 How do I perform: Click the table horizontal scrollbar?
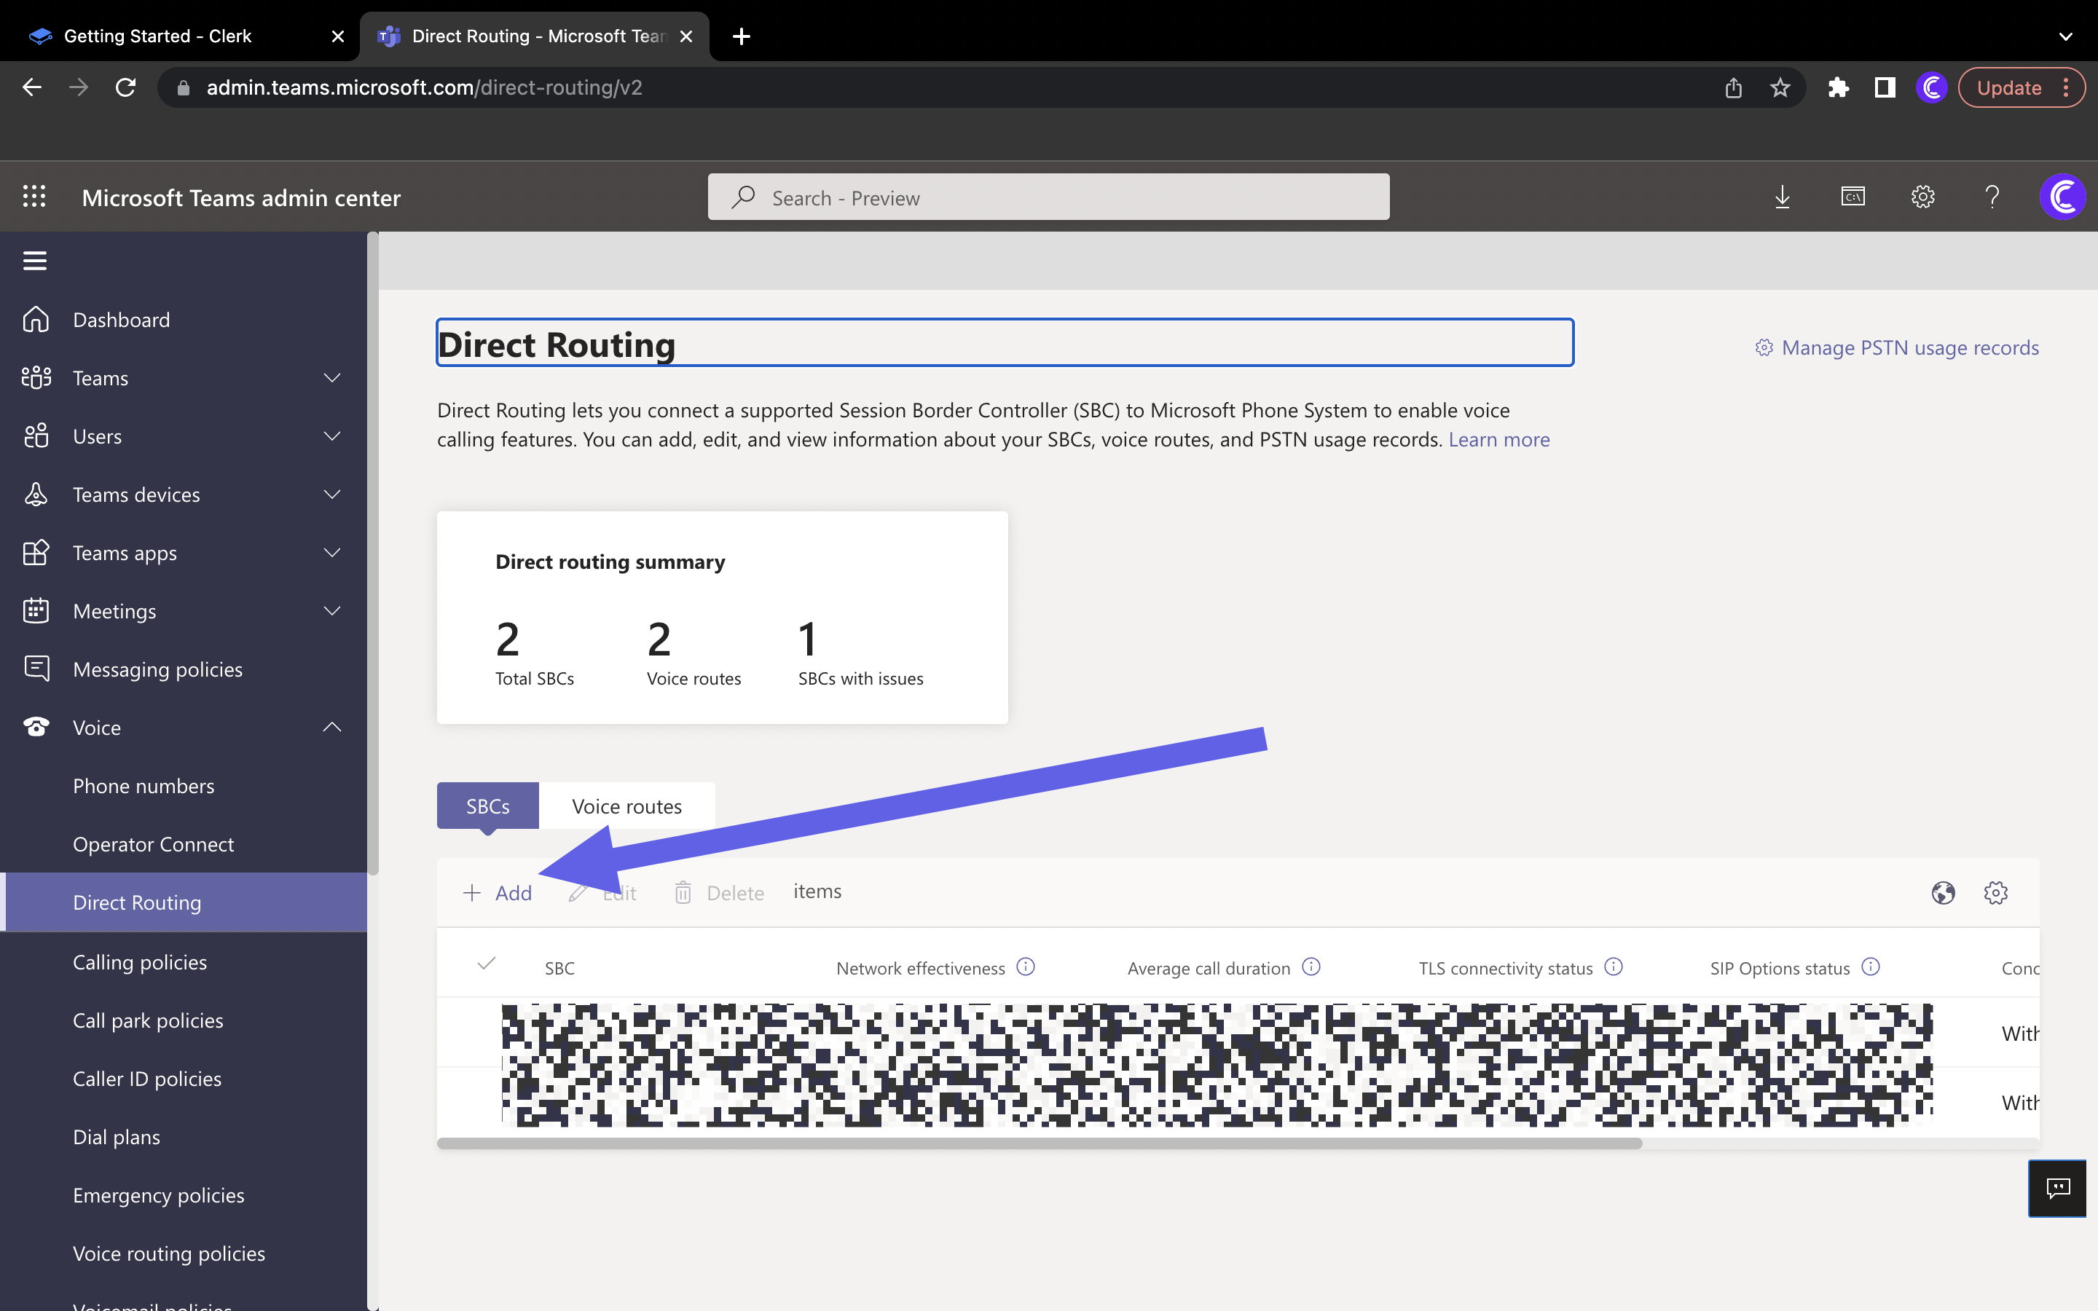coord(1040,1143)
